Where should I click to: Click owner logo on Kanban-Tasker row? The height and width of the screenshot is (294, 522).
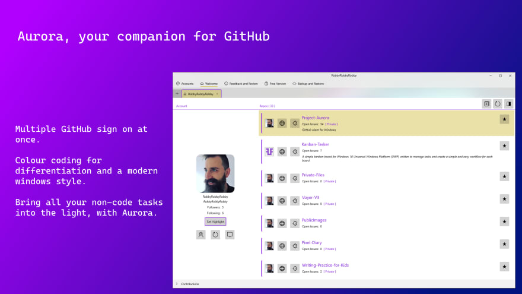click(x=269, y=151)
